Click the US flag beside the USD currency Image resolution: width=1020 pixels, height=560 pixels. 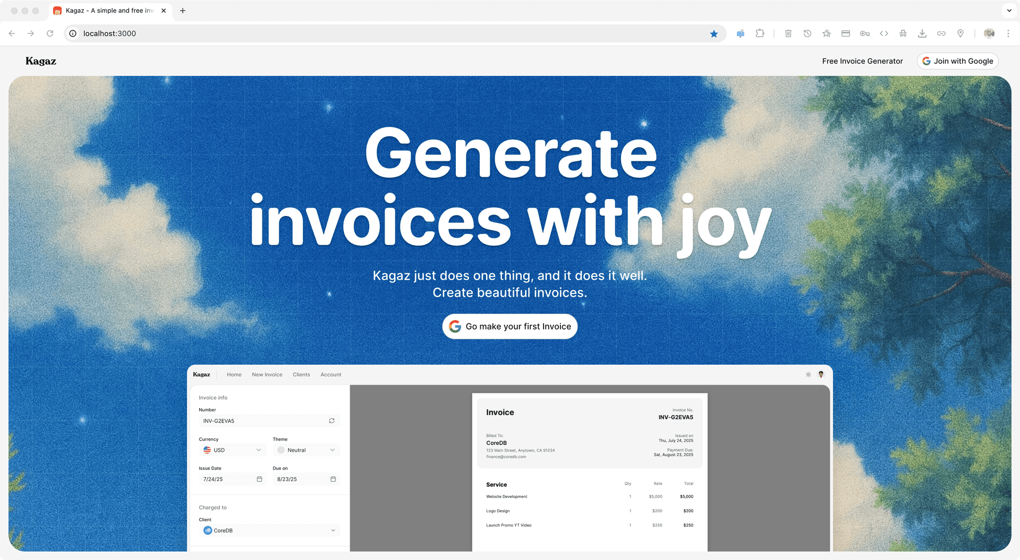point(208,450)
